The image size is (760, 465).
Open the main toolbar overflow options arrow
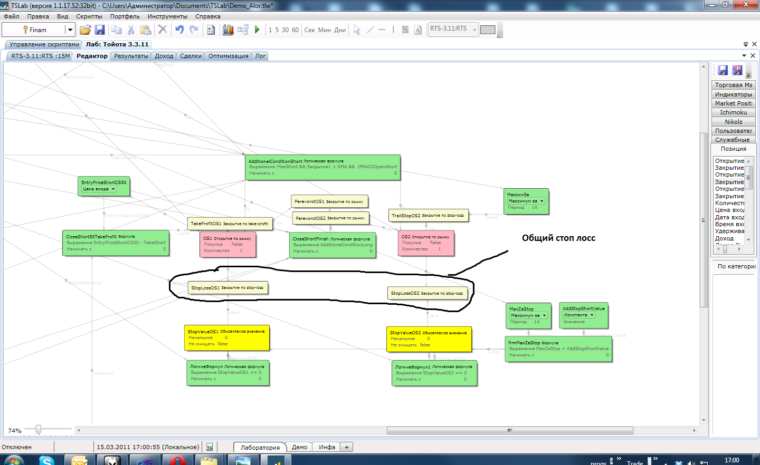[500, 35]
